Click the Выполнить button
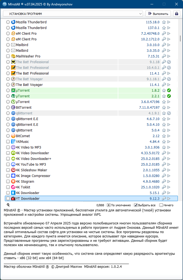183x280 pixels. coord(158,14)
